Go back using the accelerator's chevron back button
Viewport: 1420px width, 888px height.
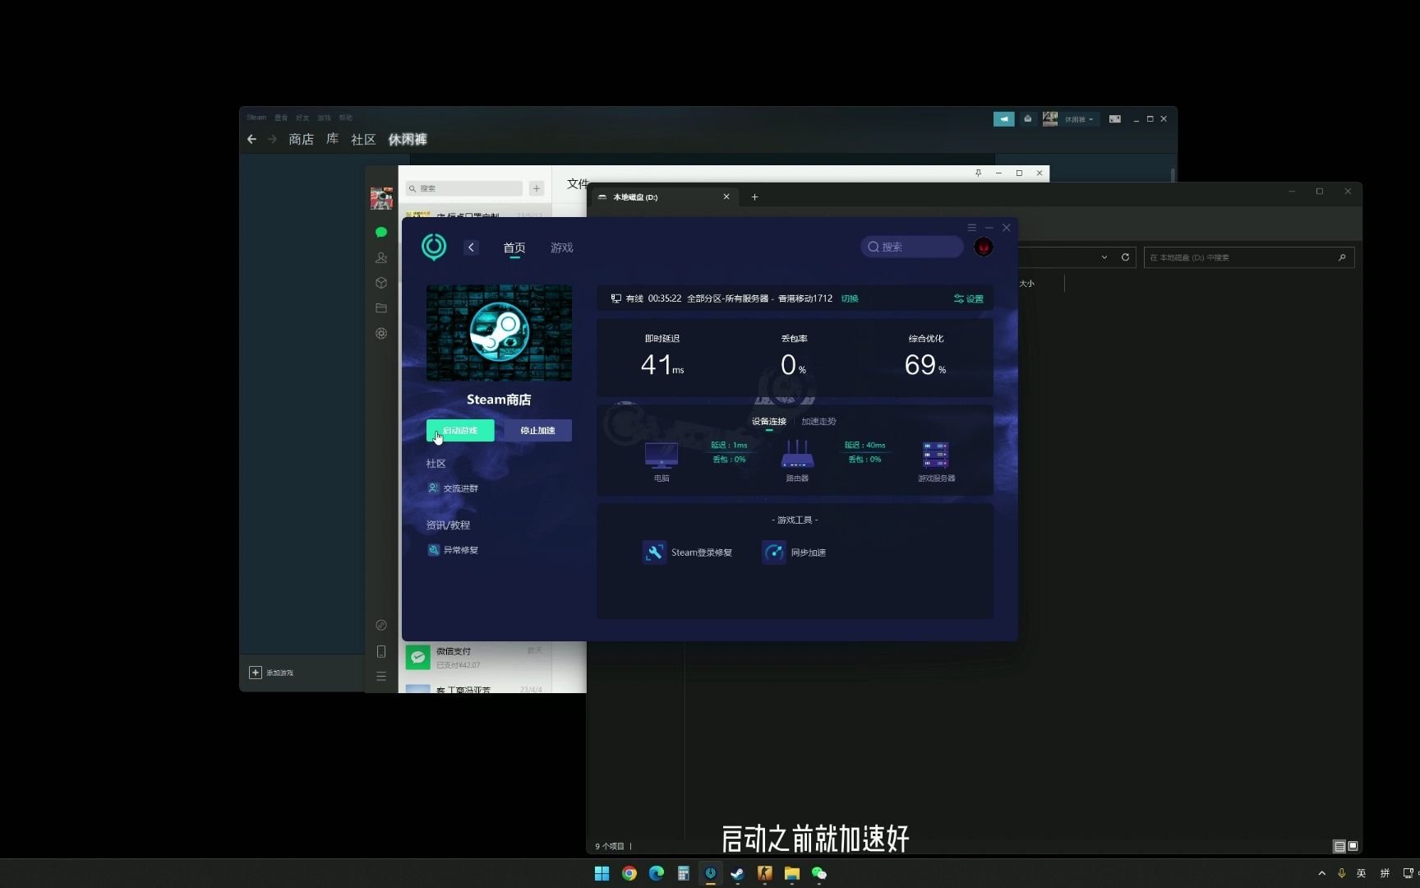point(471,247)
